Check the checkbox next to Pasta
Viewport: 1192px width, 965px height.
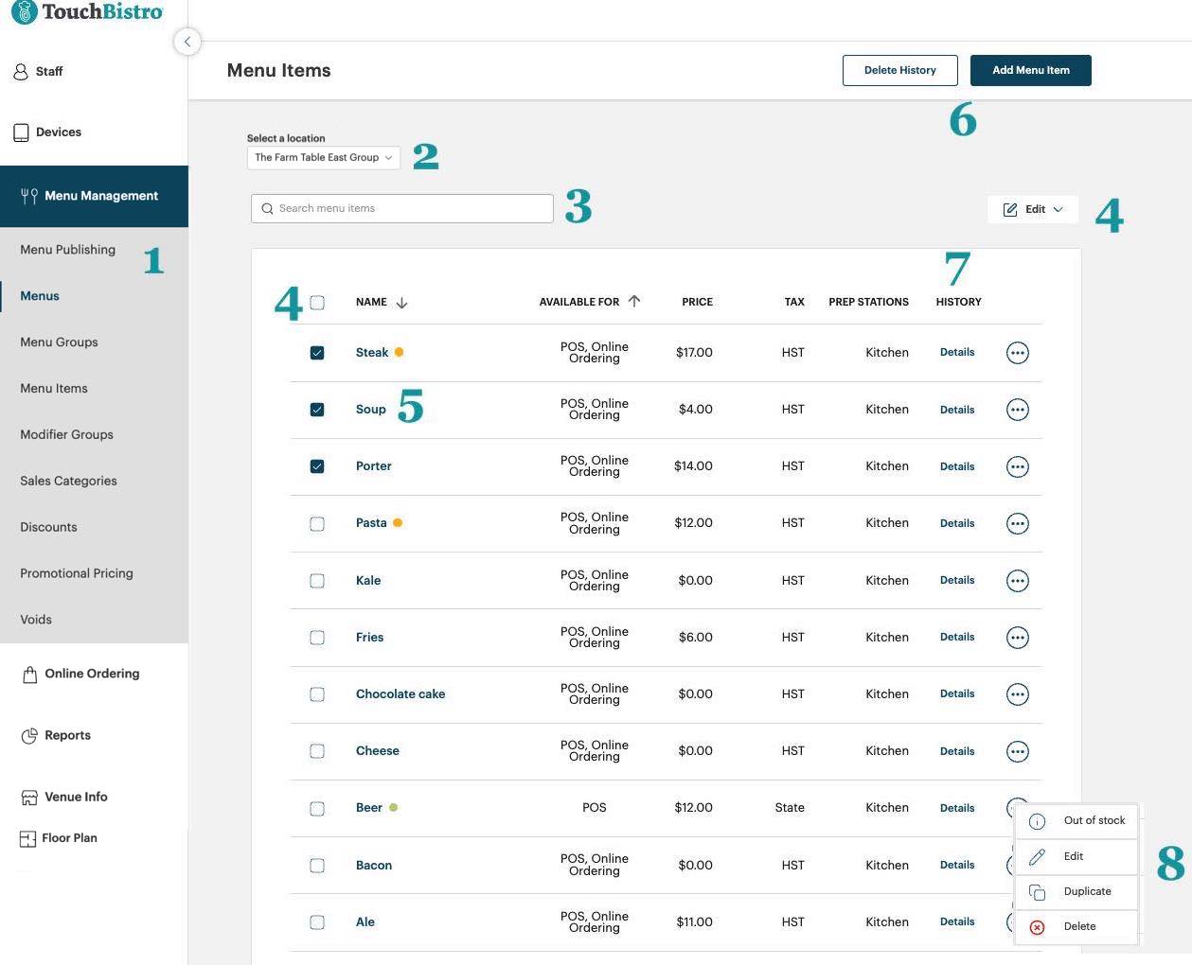pos(317,523)
